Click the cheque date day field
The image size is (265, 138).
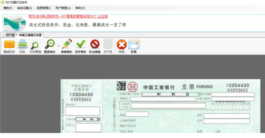(x=180, y=94)
